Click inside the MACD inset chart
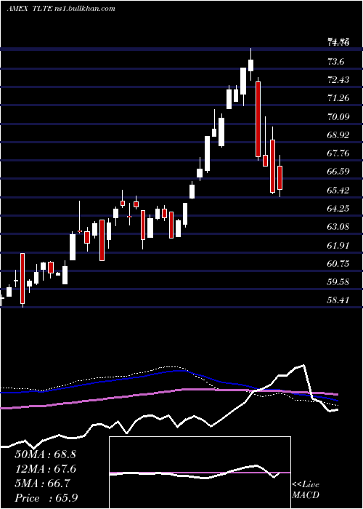Image resolution: width=363 pixels, height=509 pixels. point(200,473)
